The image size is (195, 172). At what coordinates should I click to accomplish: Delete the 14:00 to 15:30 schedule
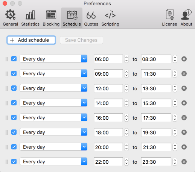click(x=184, y=103)
